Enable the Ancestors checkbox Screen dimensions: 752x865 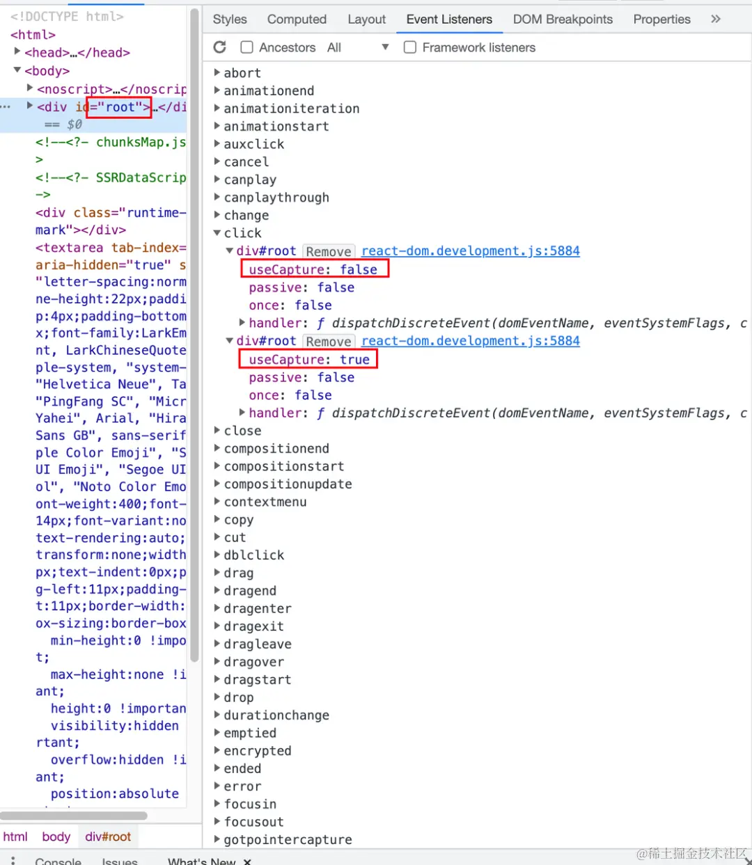[x=246, y=47]
